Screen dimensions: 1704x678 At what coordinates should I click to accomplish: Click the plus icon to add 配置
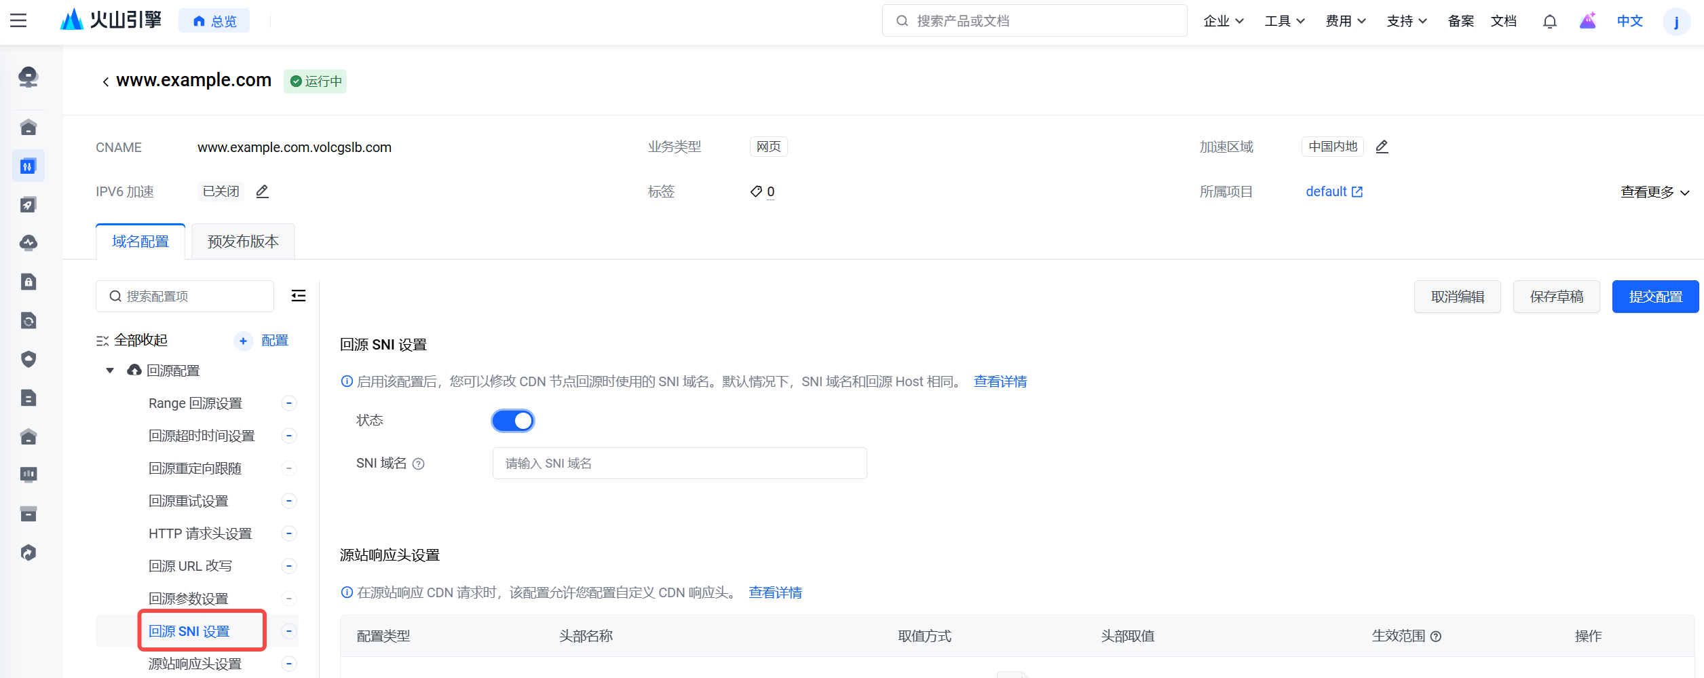pos(243,341)
